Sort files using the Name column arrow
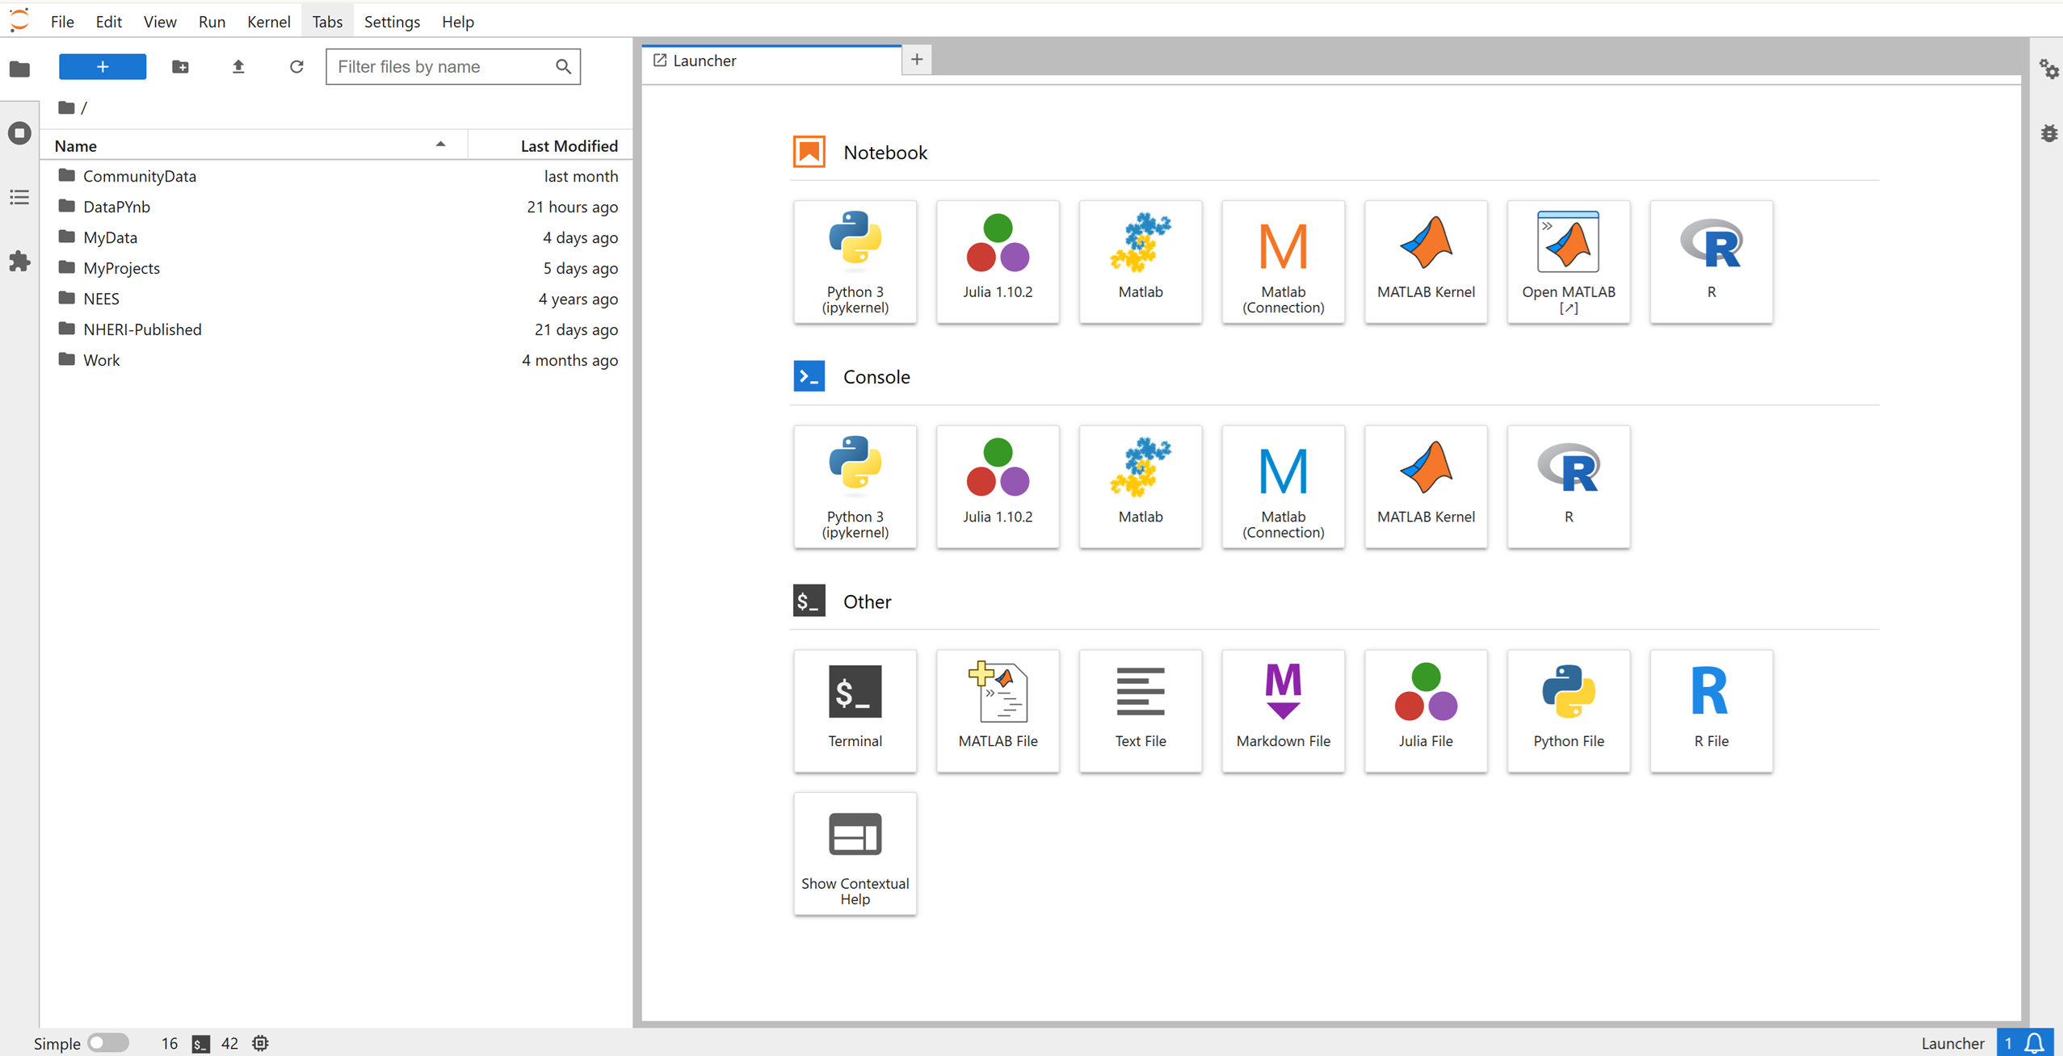The width and height of the screenshot is (2063, 1056). click(x=440, y=145)
